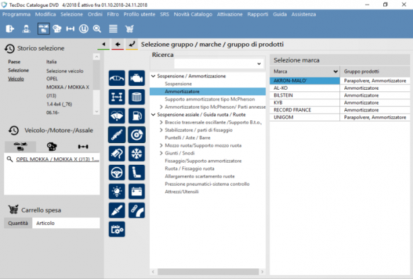Select Puntelli / Aste / Barre item

point(188,138)
